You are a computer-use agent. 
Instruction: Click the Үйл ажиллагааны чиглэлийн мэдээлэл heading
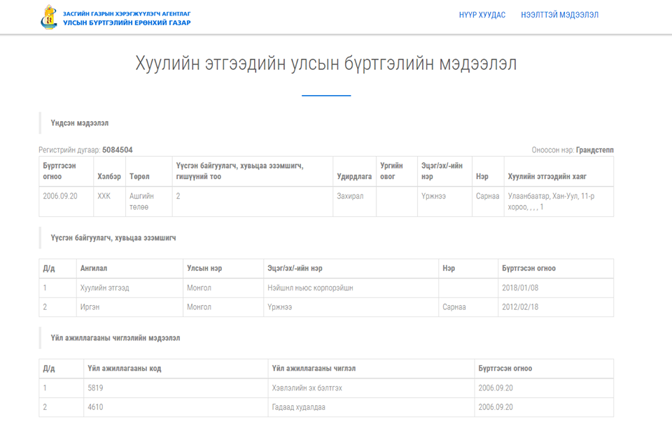click(x=115, y=338)
